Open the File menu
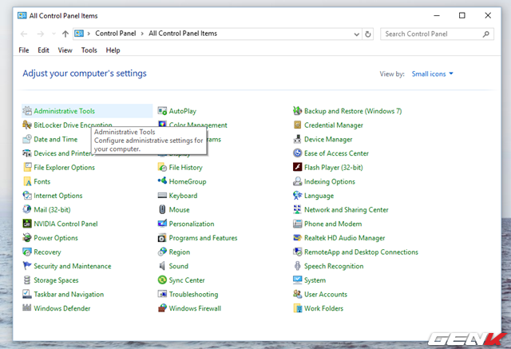 tap(24, 50)
